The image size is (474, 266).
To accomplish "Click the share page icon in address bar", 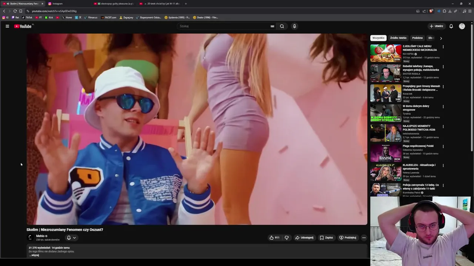I will 424,11.
